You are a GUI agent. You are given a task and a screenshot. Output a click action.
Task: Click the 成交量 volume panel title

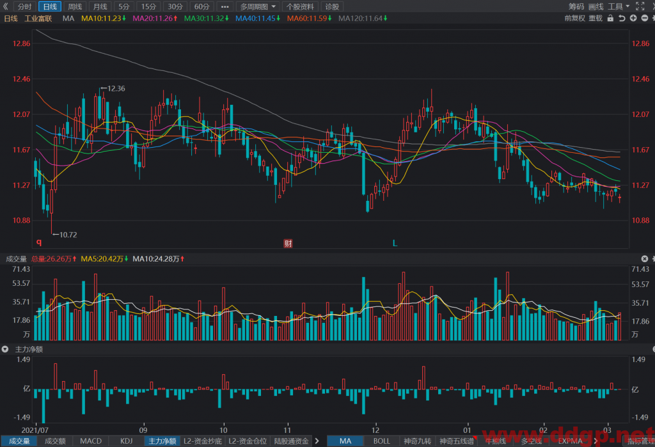coord(16,259)
